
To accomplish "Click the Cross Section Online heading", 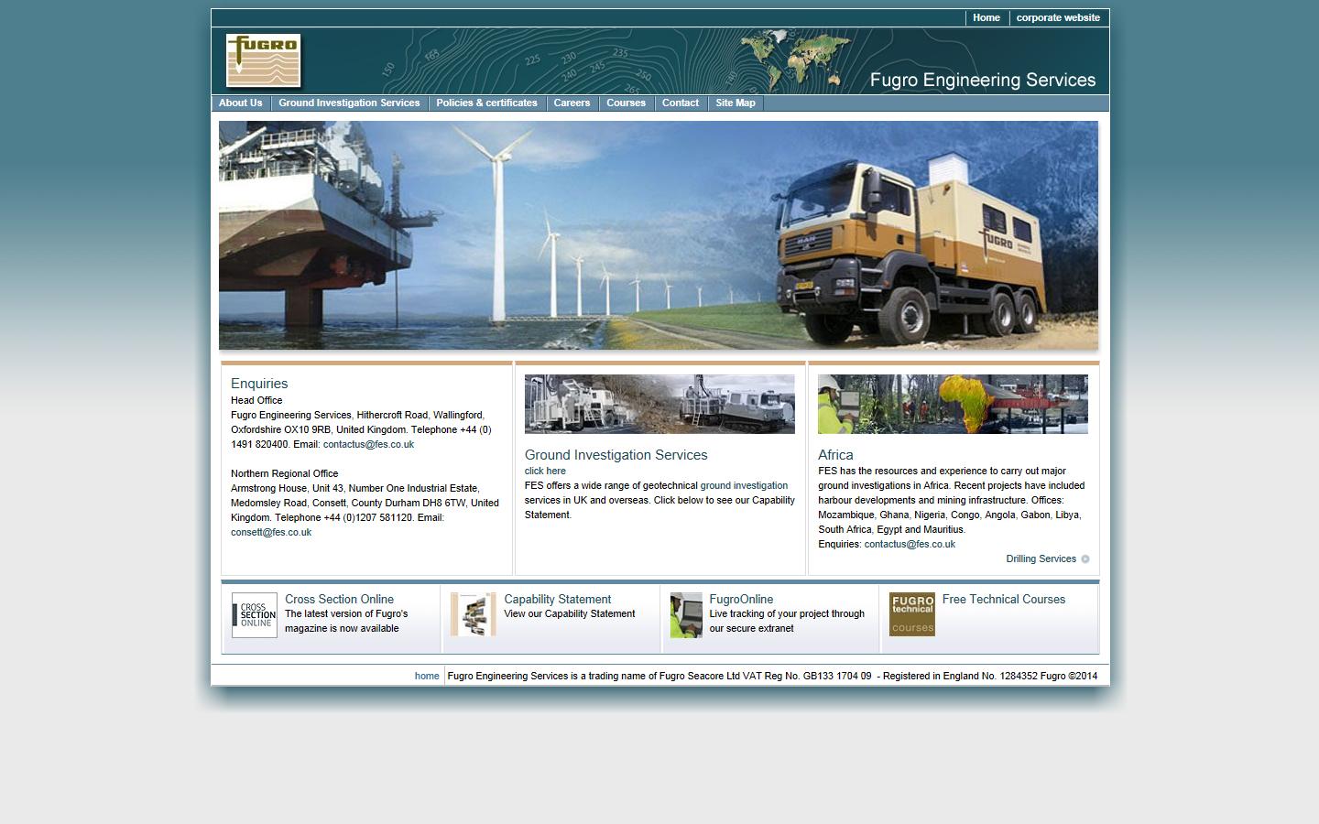I will [339, 600].
